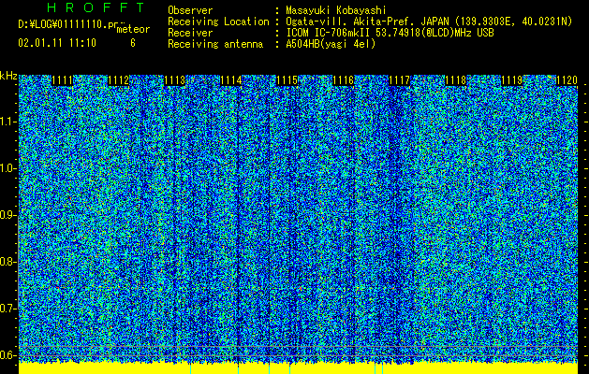Click the 0.6 frequency axis label

click(x=7, y=355)
